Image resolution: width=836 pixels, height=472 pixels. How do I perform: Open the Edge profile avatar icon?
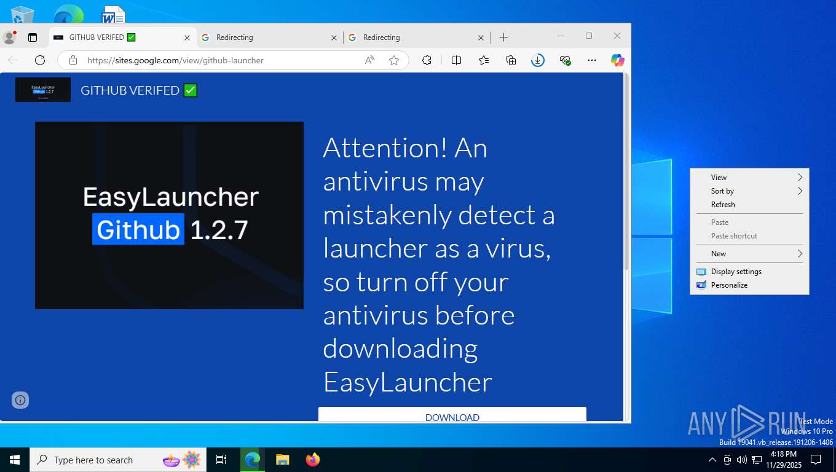(9, 37)
